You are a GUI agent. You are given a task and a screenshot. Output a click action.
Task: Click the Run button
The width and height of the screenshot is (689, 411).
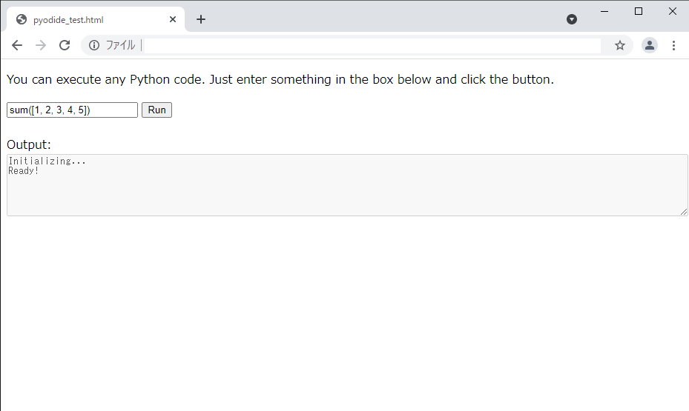point(157,110)
